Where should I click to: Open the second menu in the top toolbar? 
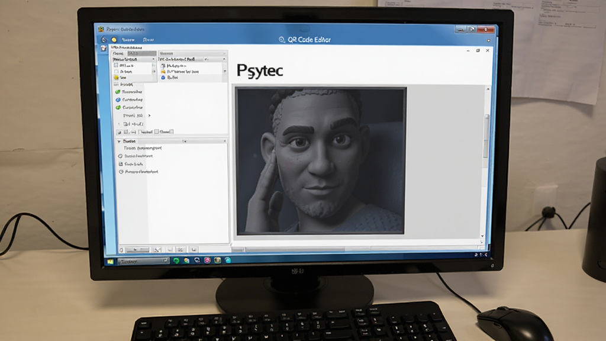point(149,40)
